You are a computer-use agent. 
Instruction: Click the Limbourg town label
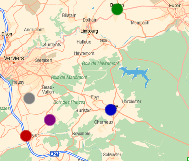(89, 31)
